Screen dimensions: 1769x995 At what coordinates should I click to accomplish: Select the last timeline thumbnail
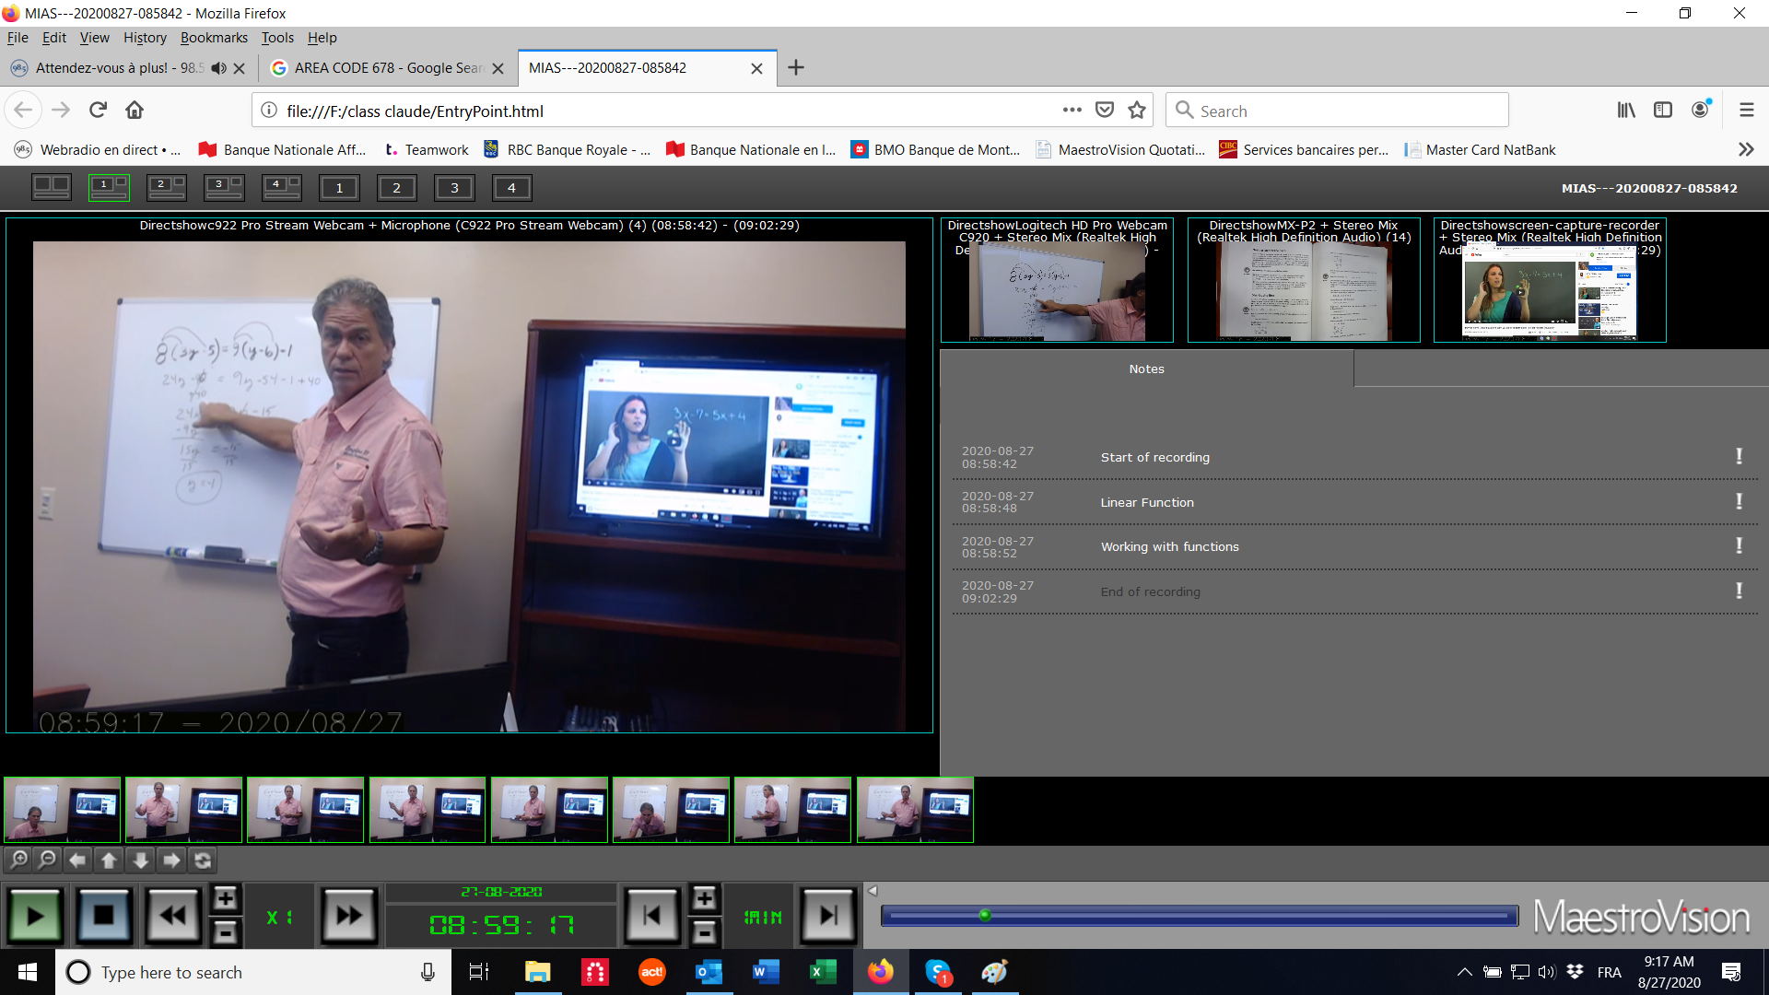click(x=915, y=810)
